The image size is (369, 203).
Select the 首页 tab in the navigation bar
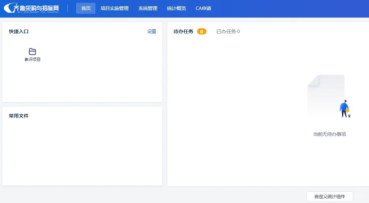tap(85, 8)
